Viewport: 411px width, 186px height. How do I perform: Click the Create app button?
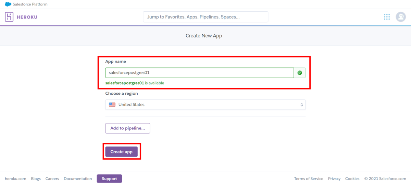121,152
